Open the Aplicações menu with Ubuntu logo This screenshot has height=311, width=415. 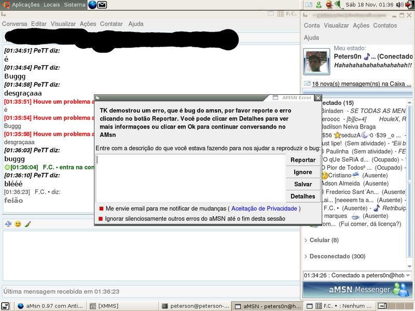(x=21, y=5)
